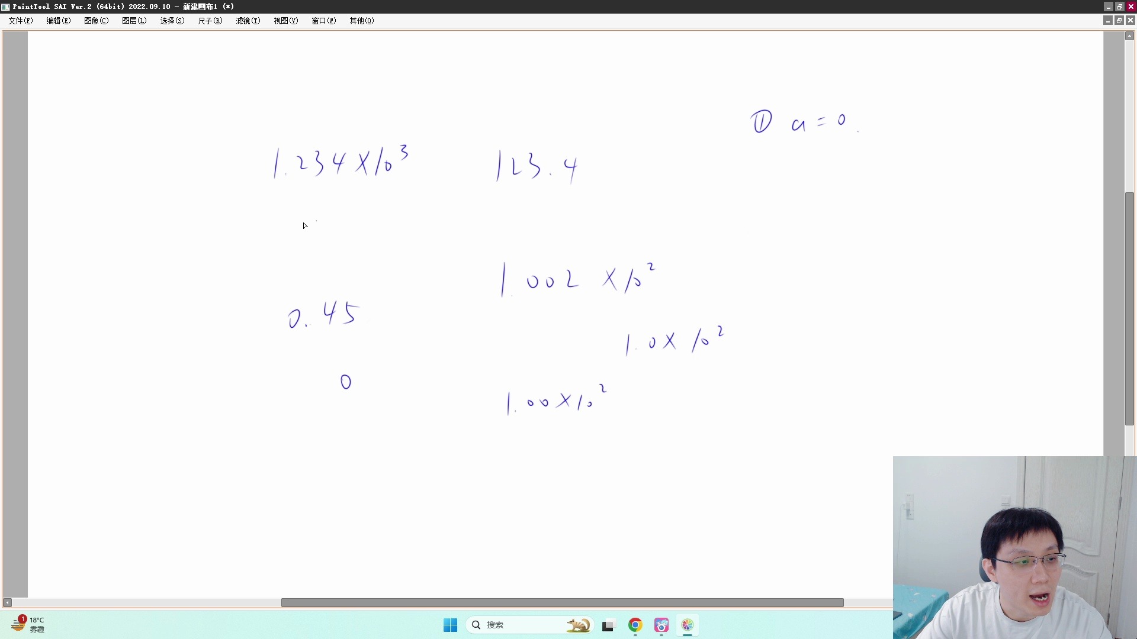Minimize the PaintTool SAI window
This screenshot has height=639, width=1137.
[x=1108, y=7]
